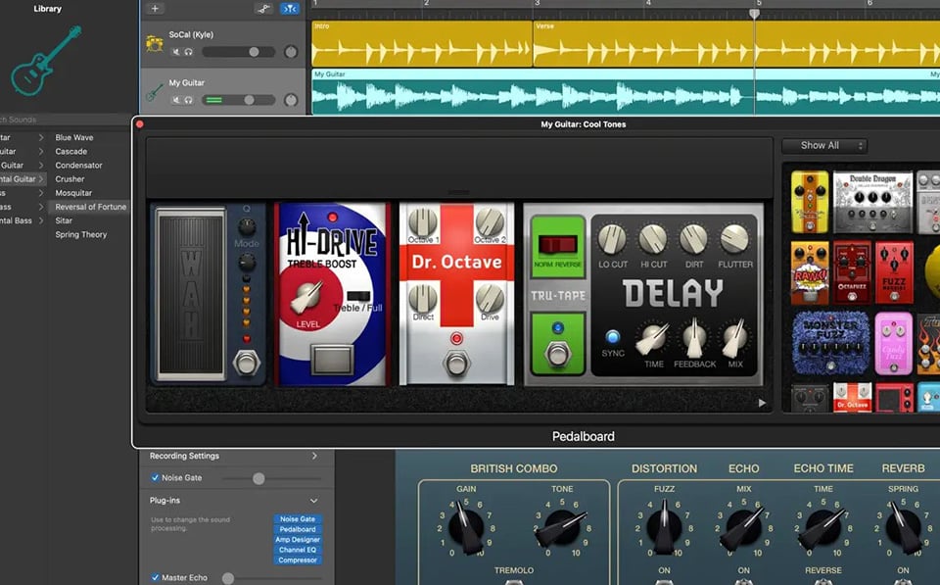
Task: Select the Octafuzz pedal in browser
Action: coord(852,272)
